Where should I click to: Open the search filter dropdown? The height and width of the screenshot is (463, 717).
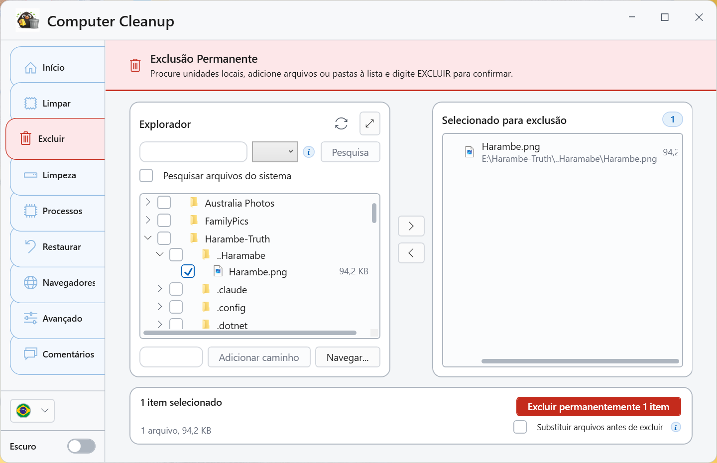click(x=275, y=152)
